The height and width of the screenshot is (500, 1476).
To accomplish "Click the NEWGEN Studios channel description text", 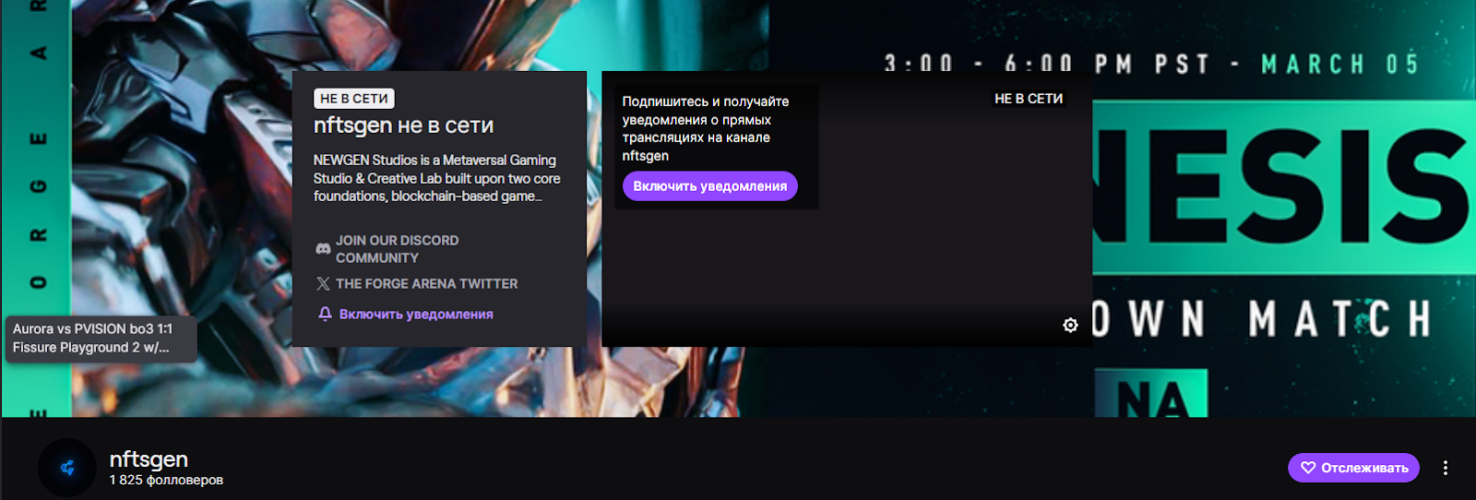I will pos(436,178).
